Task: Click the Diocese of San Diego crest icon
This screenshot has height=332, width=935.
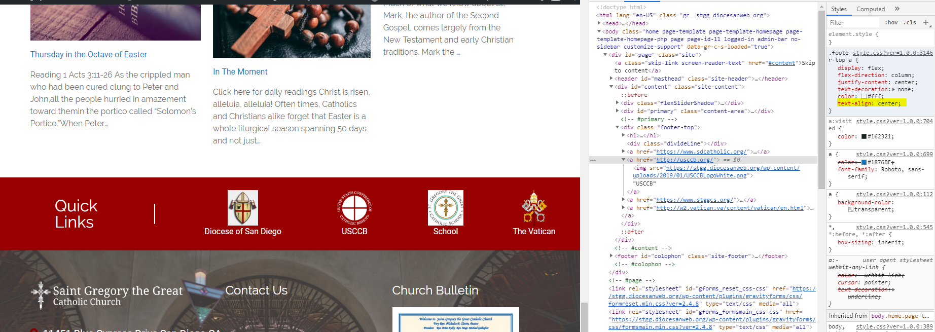Action: coord(242,208)
